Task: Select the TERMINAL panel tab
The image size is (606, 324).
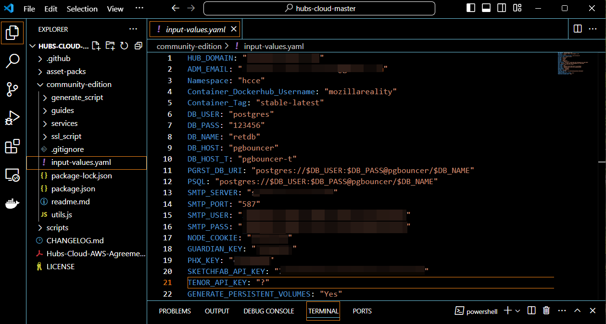Action: [323, 311]
